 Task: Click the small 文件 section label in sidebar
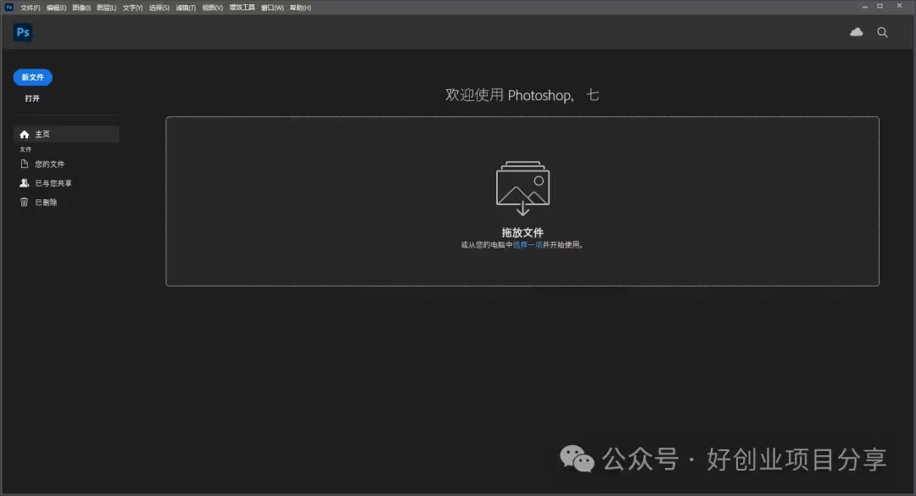[x=25, y=149]
